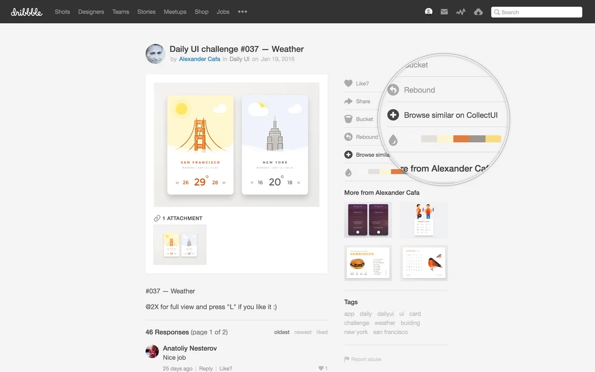Select the 'new york' tag

point(356,332)
